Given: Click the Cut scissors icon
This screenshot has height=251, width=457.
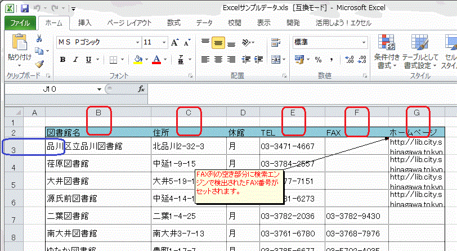Looking at the screenshot, I should 39,39.
